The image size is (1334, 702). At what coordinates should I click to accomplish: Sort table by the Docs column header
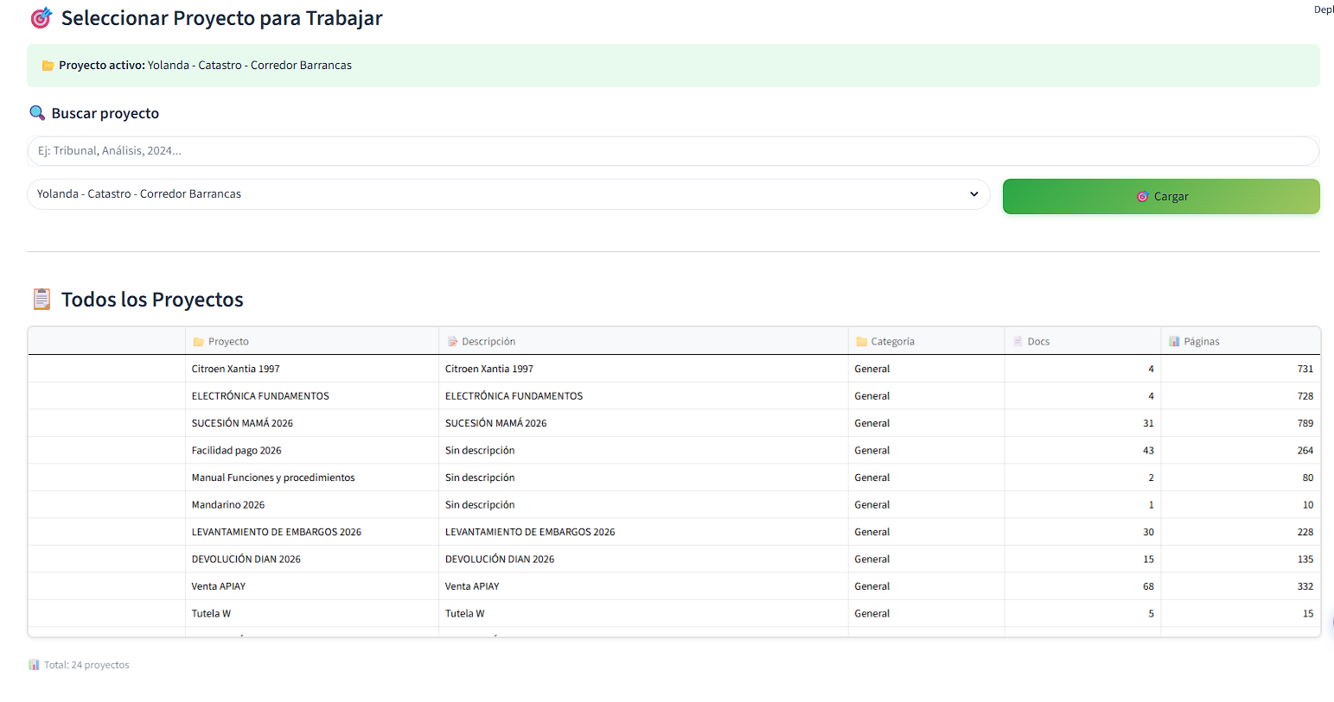pyautogui.click(x=1038, y=342)
